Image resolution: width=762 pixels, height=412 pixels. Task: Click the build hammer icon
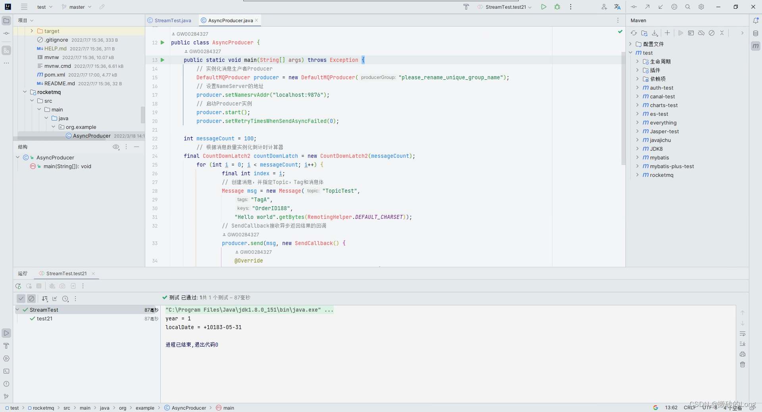click(x=466, y=7)
